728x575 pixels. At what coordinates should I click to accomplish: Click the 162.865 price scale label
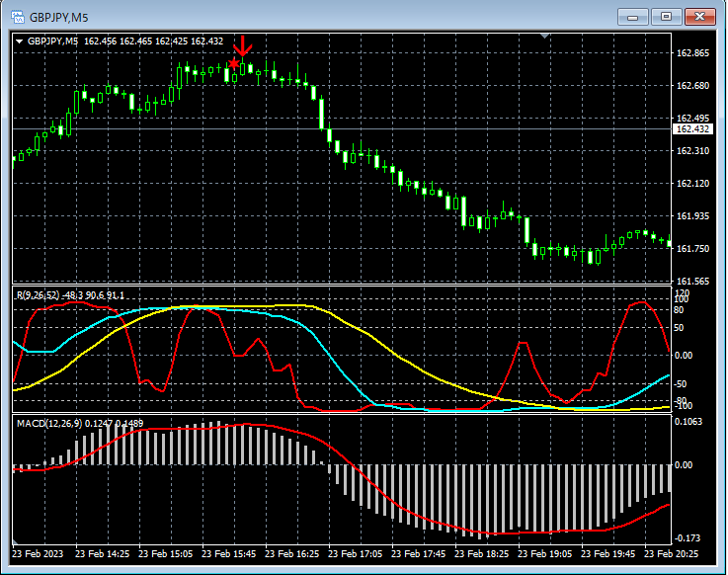click(x=692, y=53)
